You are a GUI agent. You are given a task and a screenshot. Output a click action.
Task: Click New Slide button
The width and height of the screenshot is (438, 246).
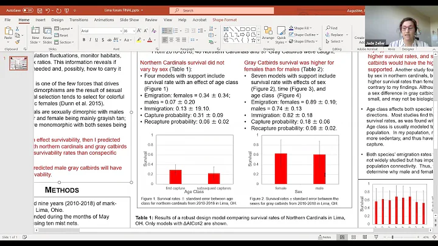(x=35, y=35)
